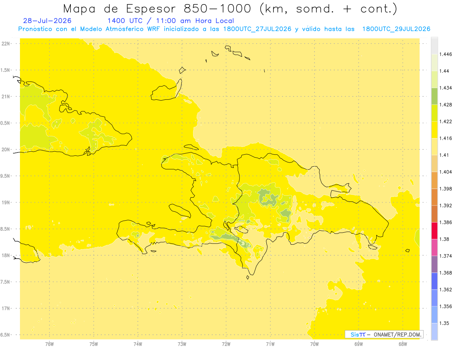452x349 pixels.
Task: Select the date label '28-Jul-2026'
Action: [x=47, y=21]
